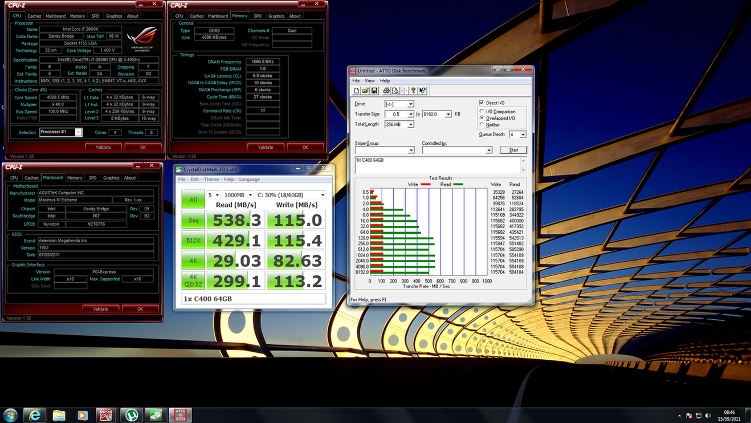The image size is (751, 423).
Task: Run 4K test in CrystalDiskMark
Action: 193,261
